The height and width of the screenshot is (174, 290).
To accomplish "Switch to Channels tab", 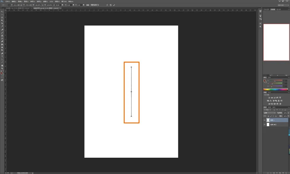I will tap(270, 107).
